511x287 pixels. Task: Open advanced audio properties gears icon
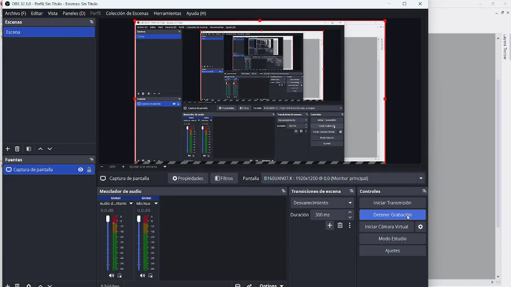(x=249, y=285)
